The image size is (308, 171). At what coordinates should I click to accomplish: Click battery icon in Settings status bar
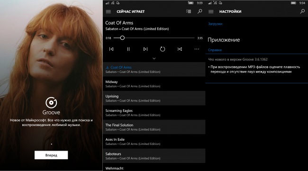tap(293, 3)
